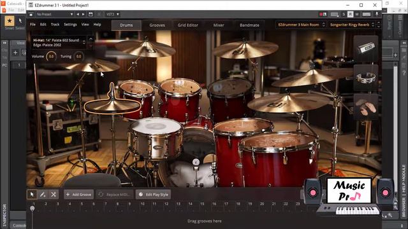
Task: Open the VST3 dropdown menu
Action: click(113, 14)
